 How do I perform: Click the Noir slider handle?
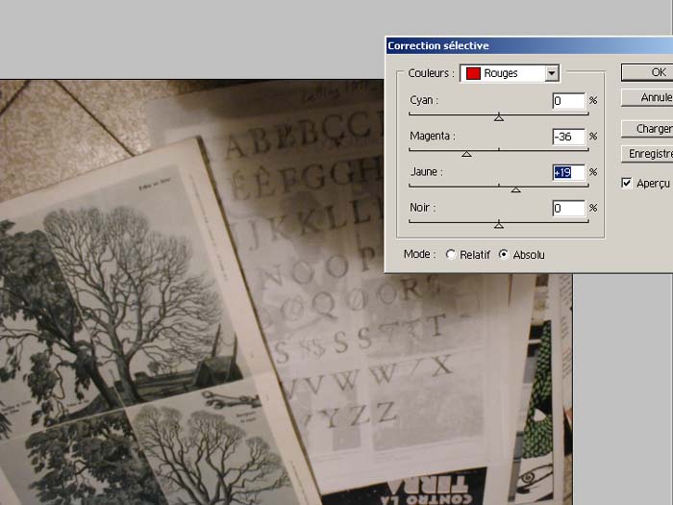point(499,225)
